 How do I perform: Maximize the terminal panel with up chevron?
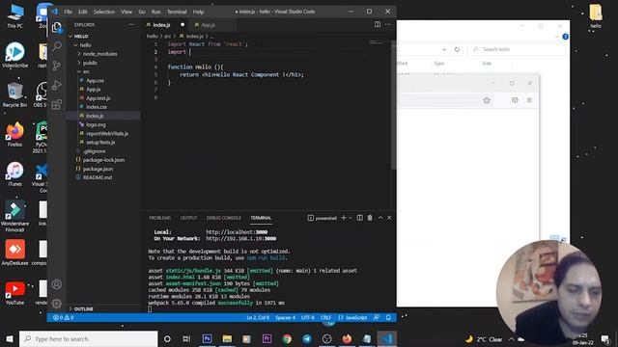coord(380,218)
